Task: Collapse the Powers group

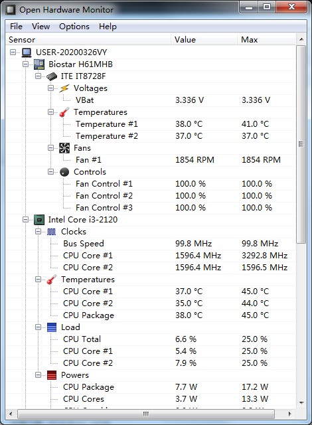Action: (x=39, y=375)
